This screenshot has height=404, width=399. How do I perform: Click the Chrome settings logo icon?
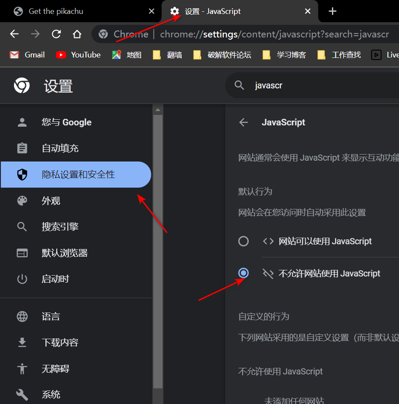(22, 85)
